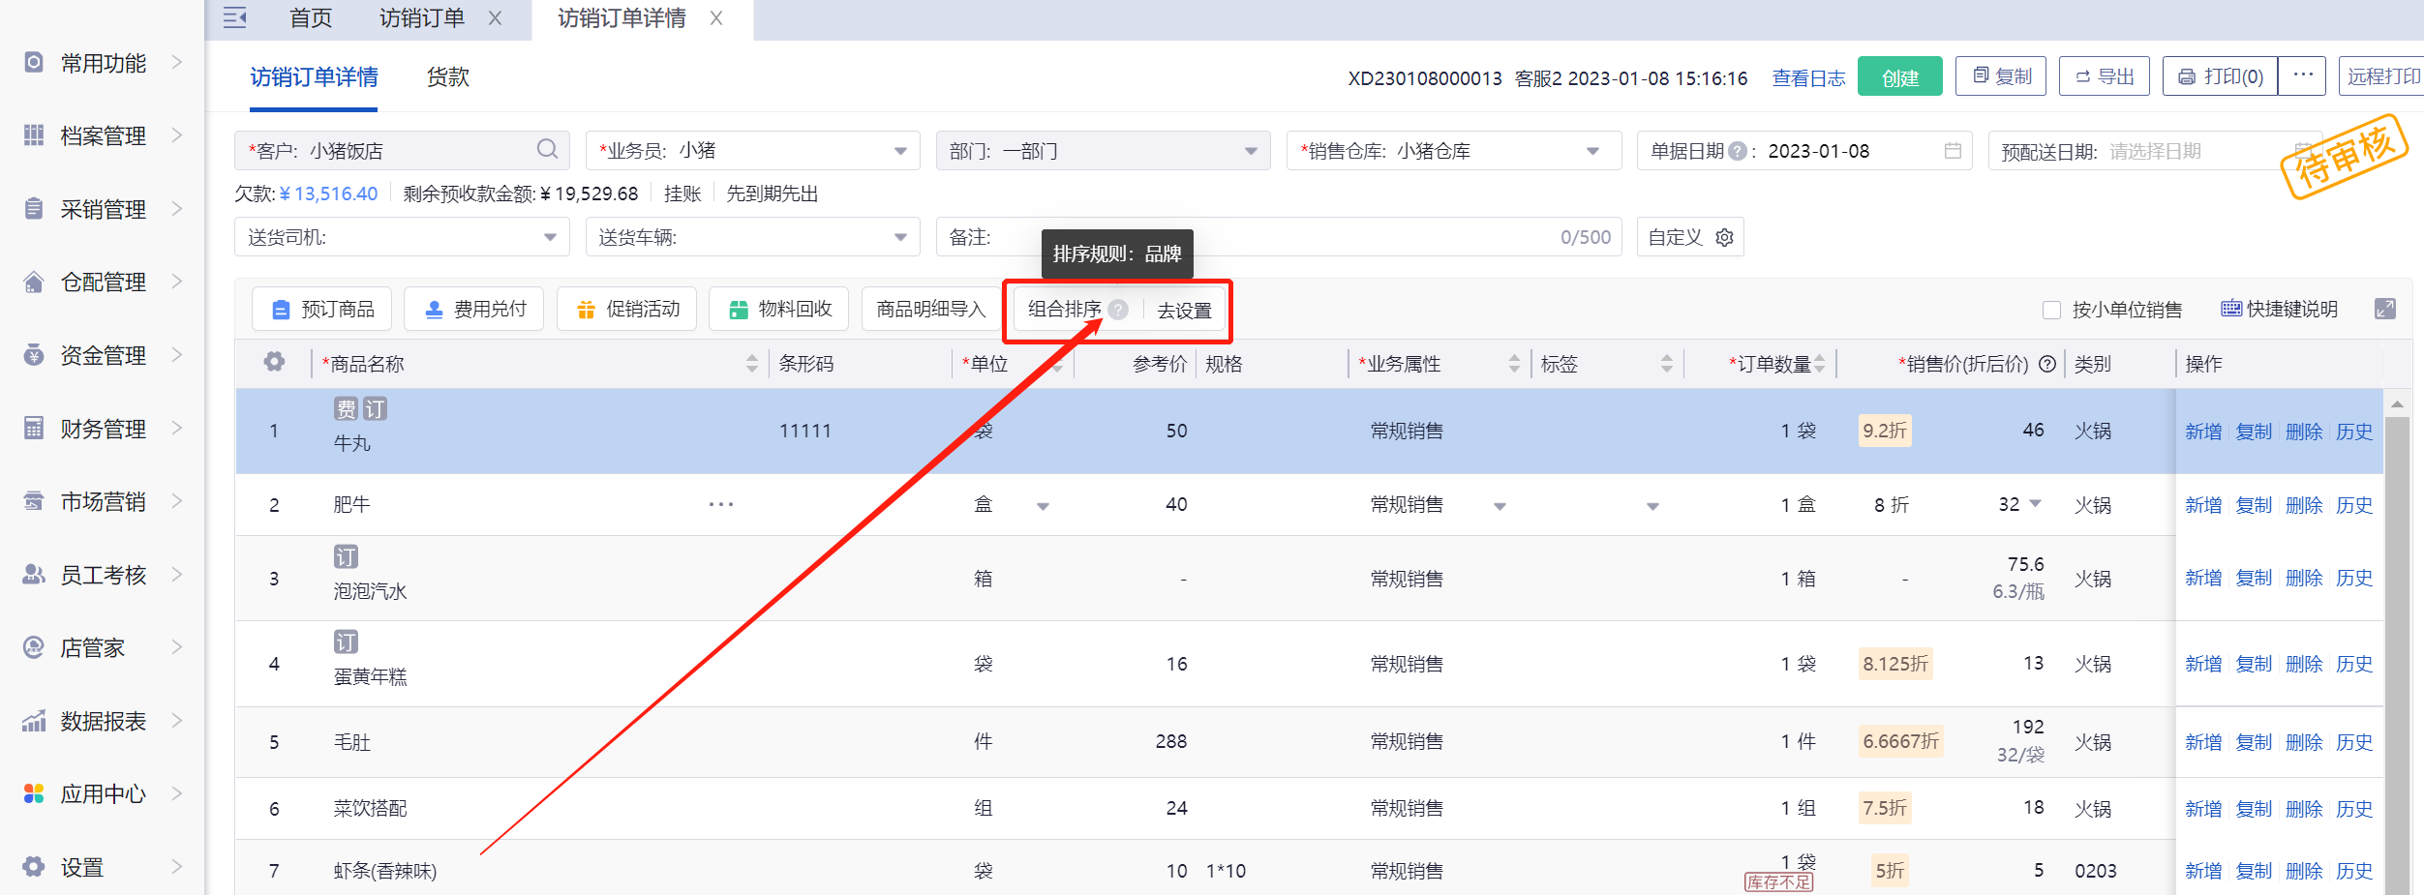
Task: Open the 查看日志 link
Action: 1807,78
